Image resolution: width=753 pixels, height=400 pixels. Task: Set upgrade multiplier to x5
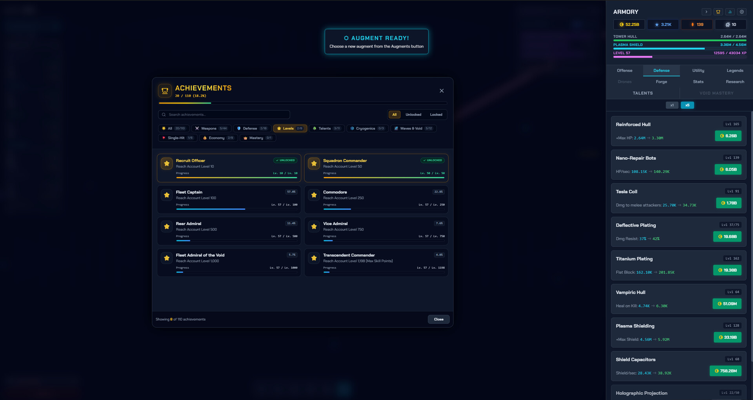pyautogui.click(x=688, y=105)
